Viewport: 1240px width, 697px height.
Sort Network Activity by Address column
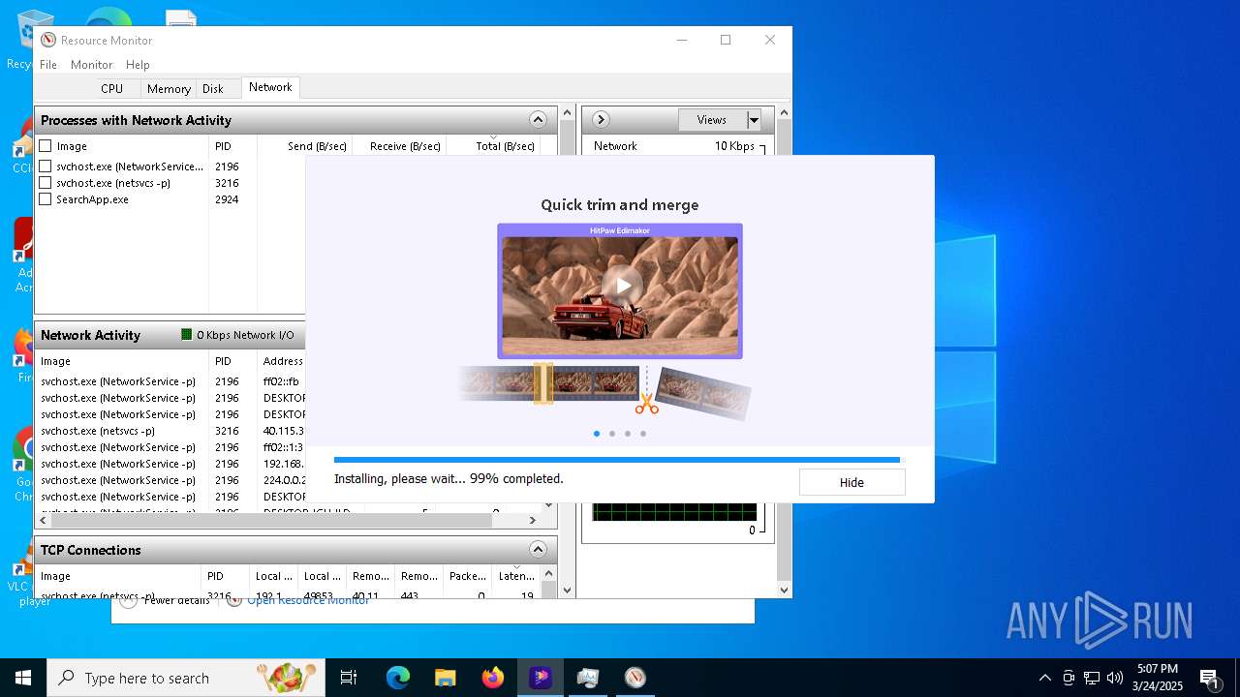pos(283,361)
